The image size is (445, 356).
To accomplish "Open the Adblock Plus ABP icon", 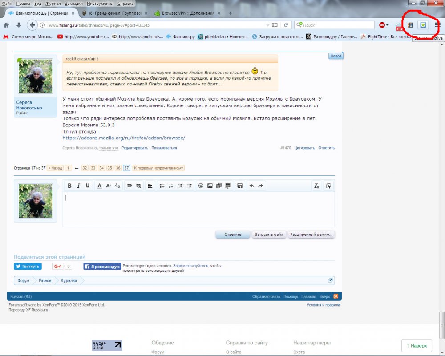I will pos(382,25).
